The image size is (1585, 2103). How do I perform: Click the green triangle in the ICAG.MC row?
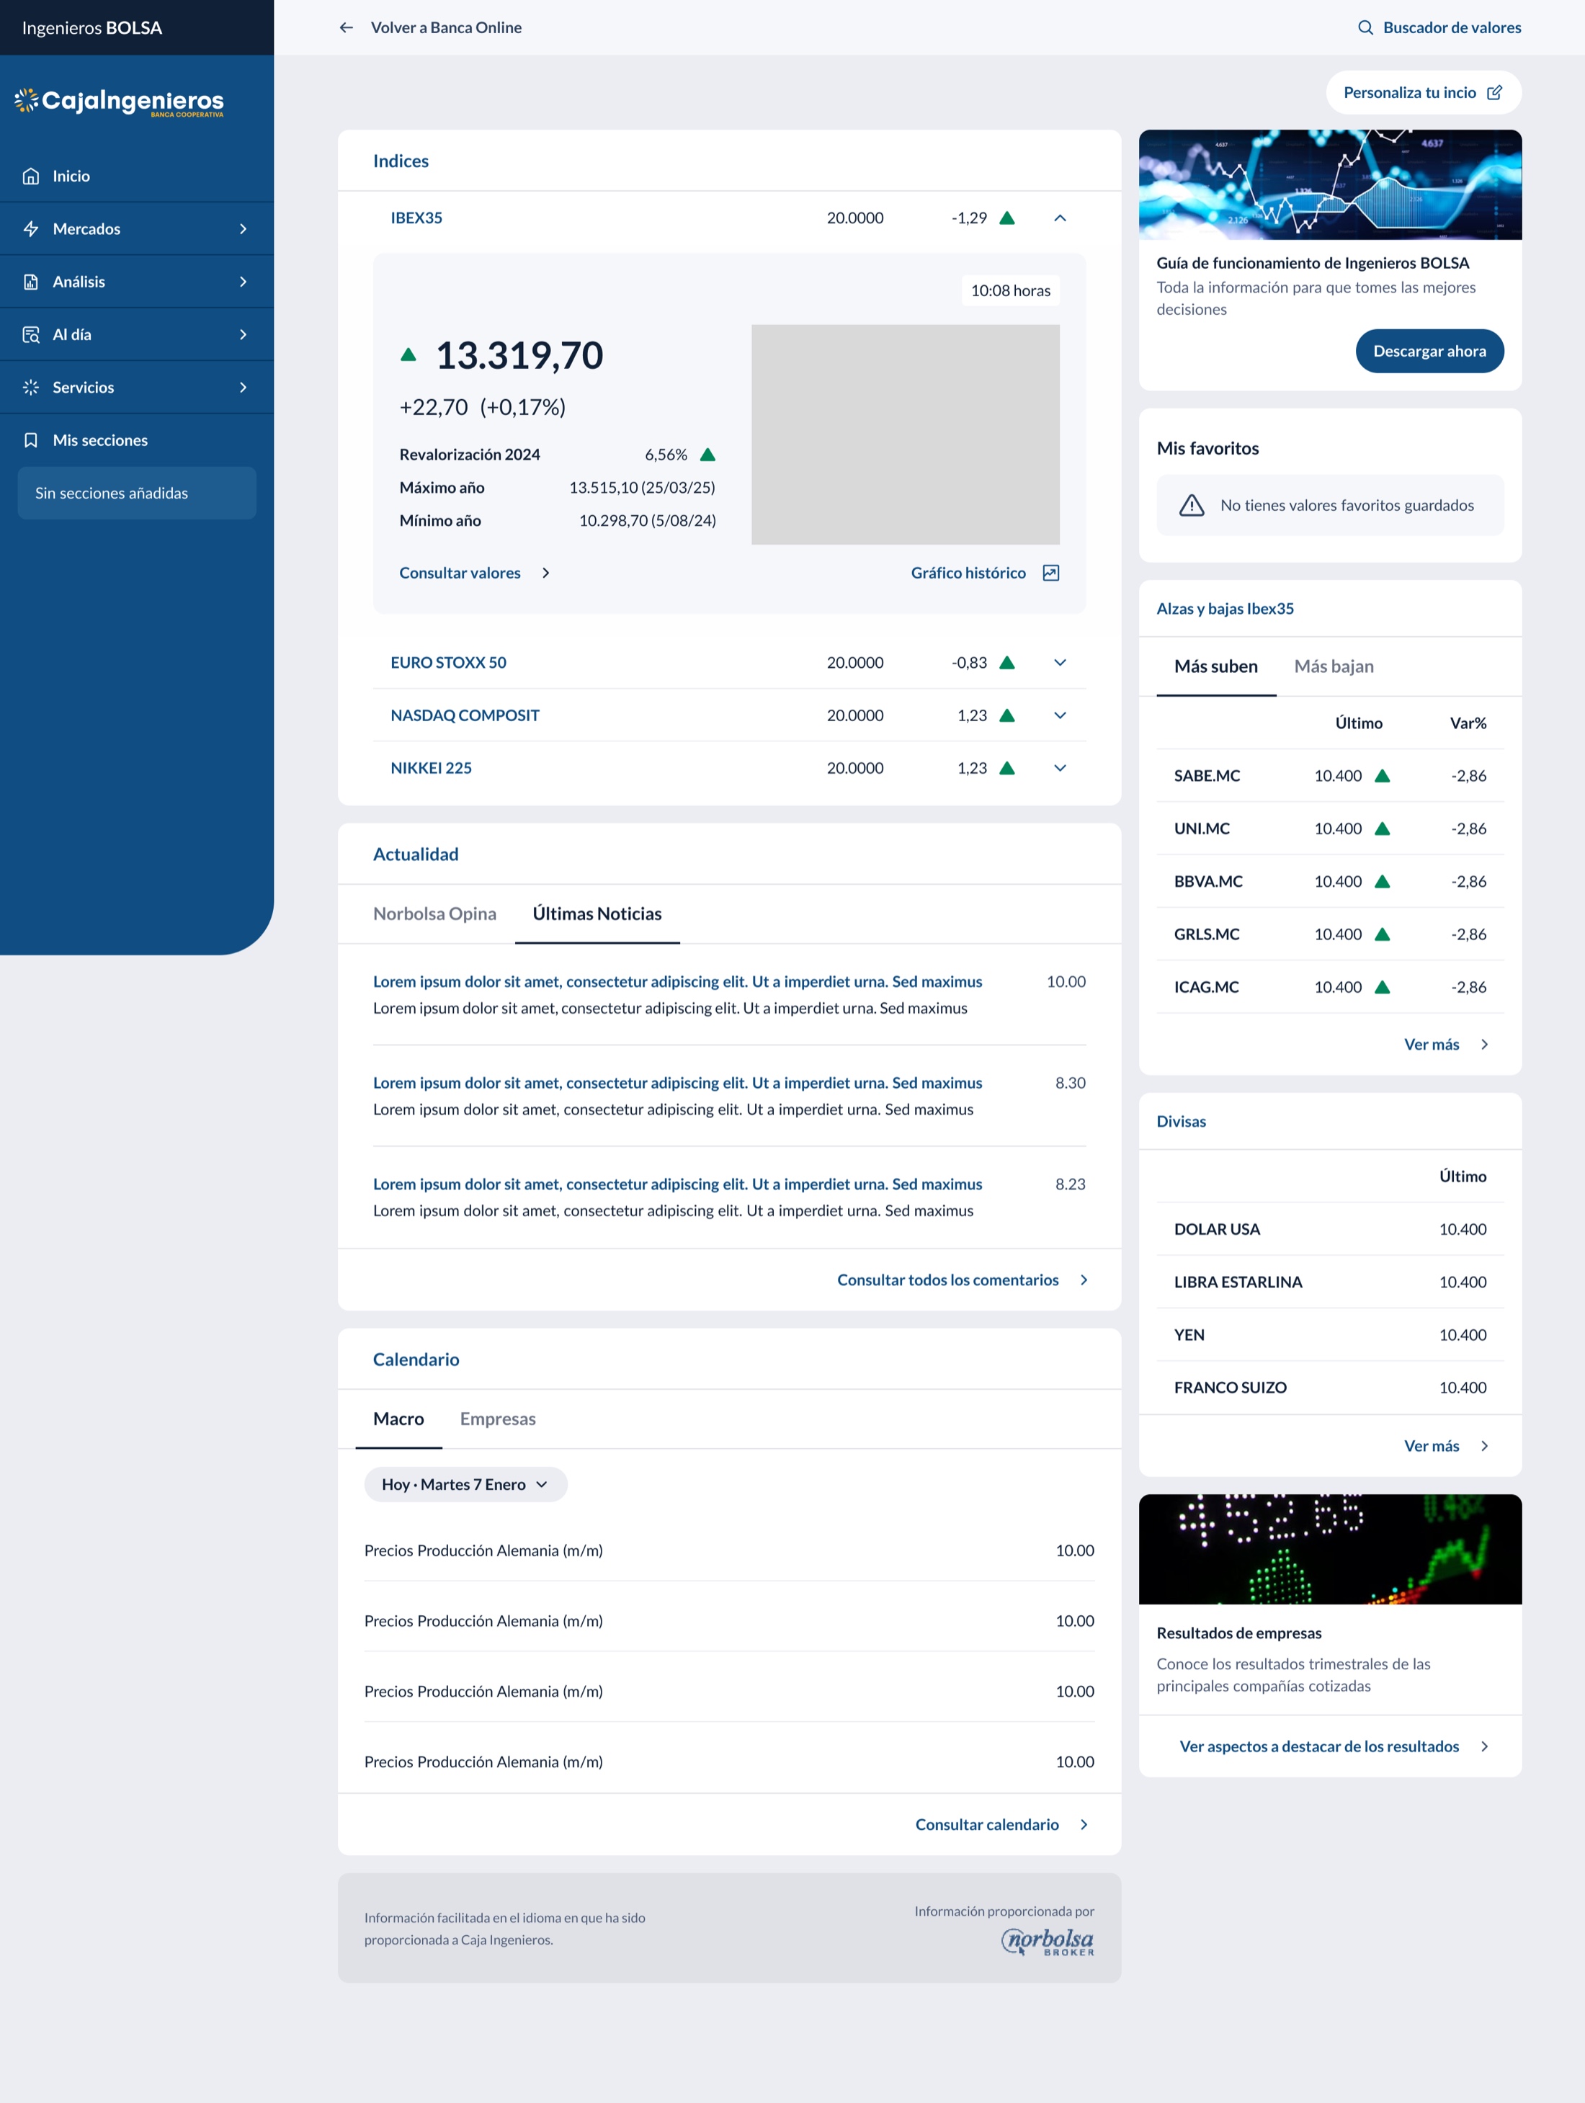click(x=1383, y=987)
